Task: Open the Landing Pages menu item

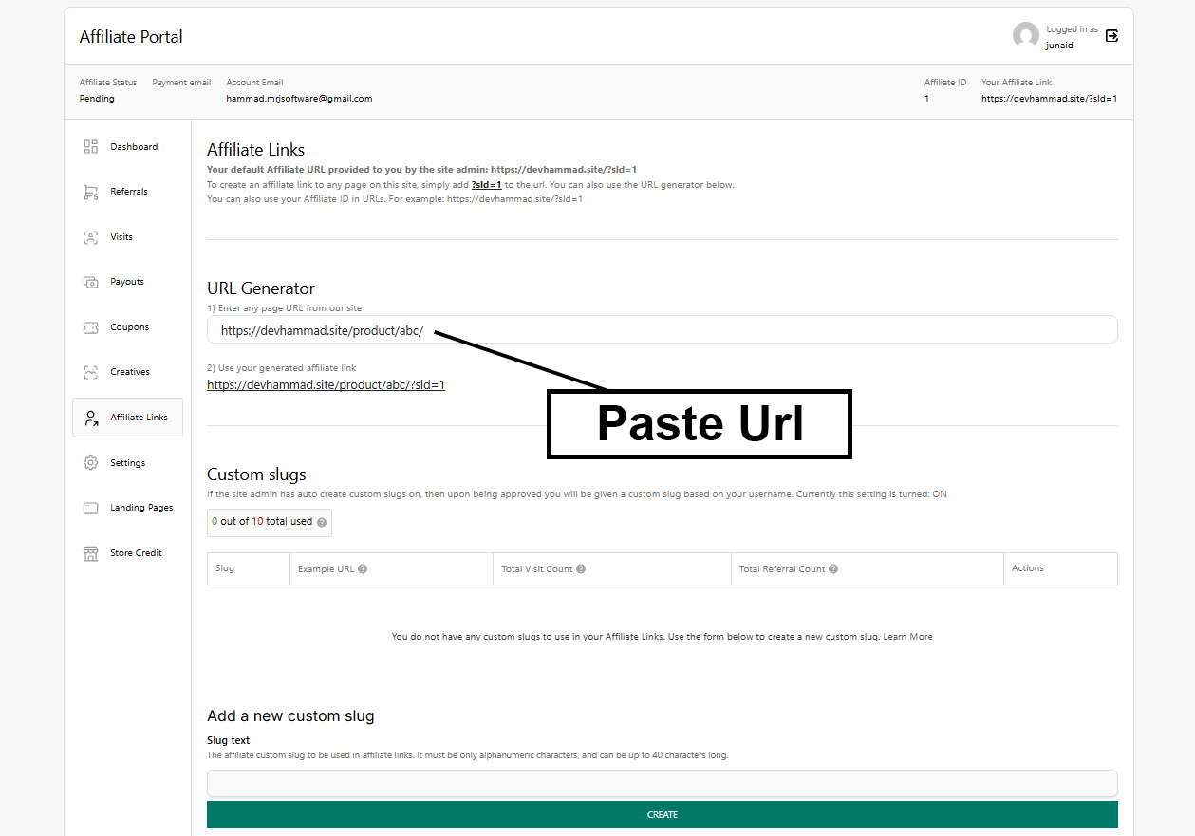Action: (140, 508)
